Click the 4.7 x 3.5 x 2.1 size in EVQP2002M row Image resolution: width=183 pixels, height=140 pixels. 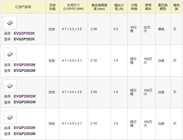[x=72, y=61]
